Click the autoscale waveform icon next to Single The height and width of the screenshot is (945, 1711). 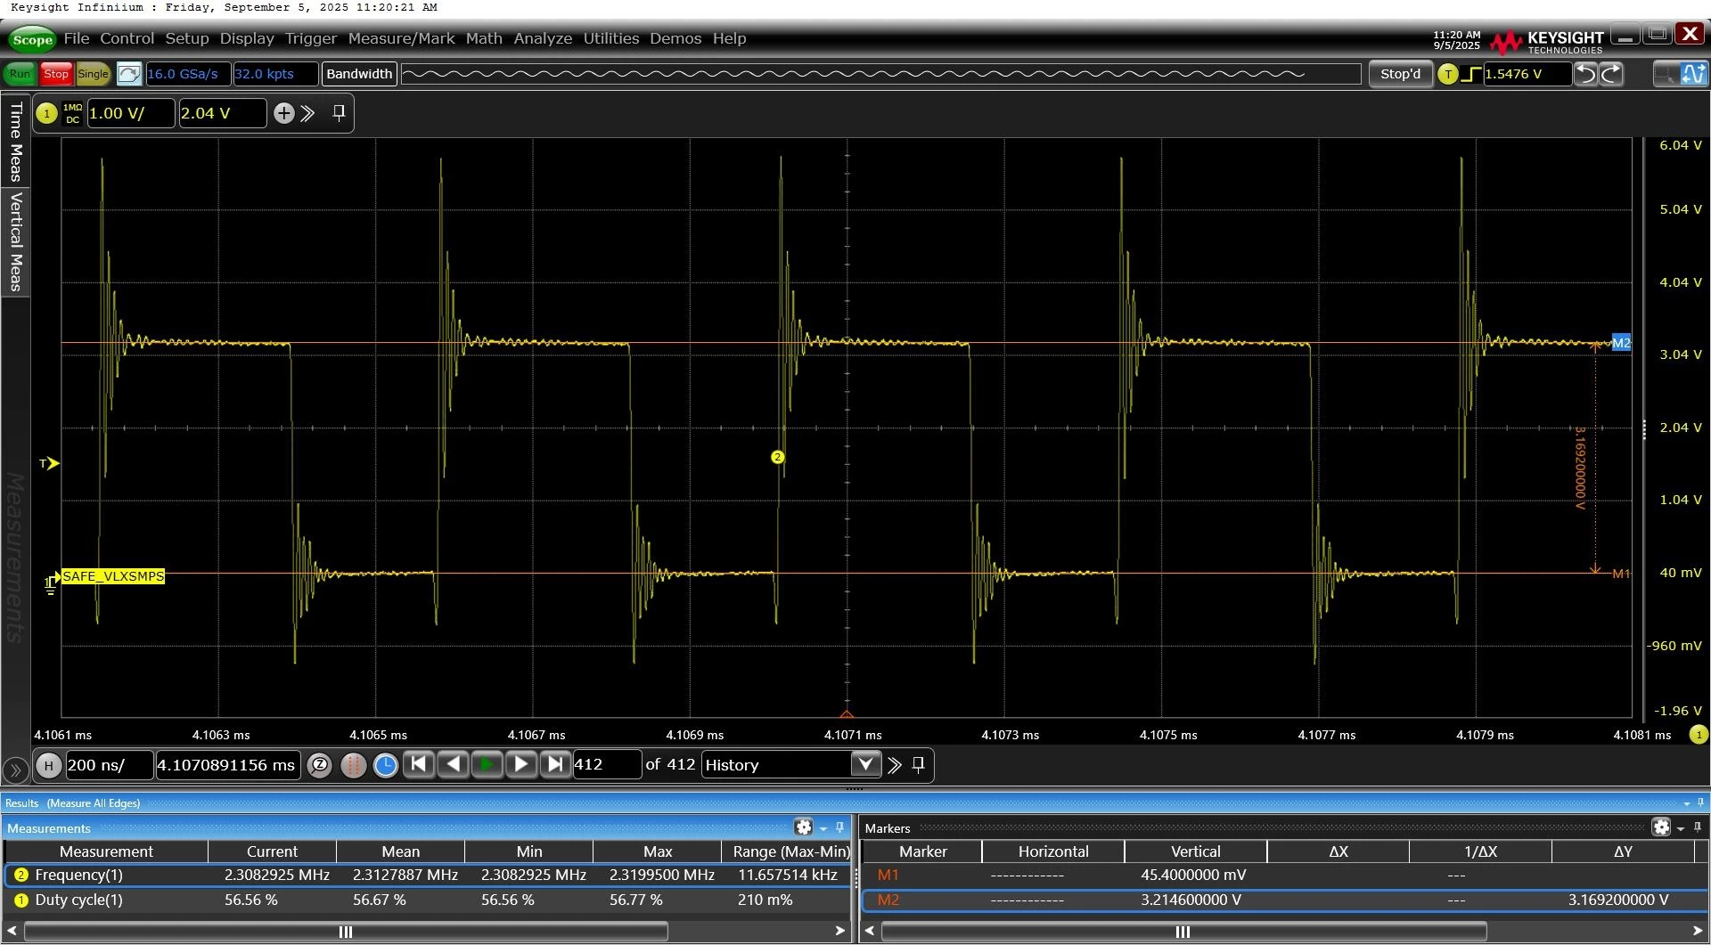(129, 74)
